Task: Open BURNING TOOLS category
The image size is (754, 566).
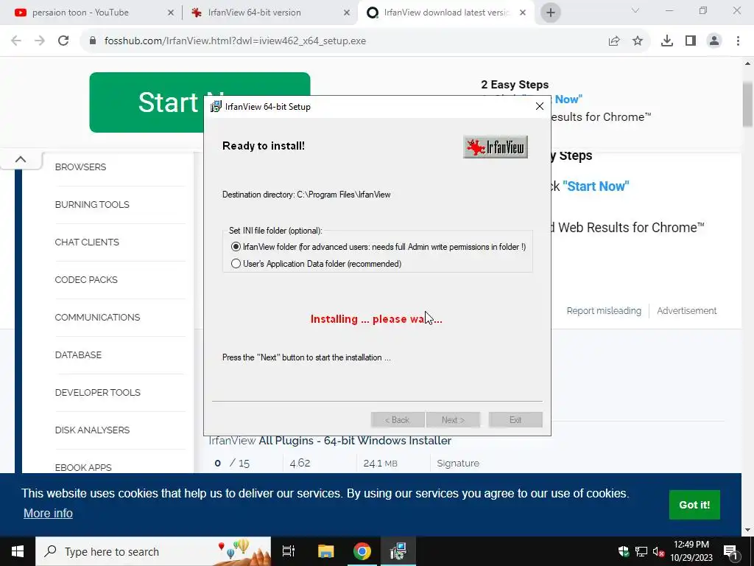Action: [x=92, y=205]
